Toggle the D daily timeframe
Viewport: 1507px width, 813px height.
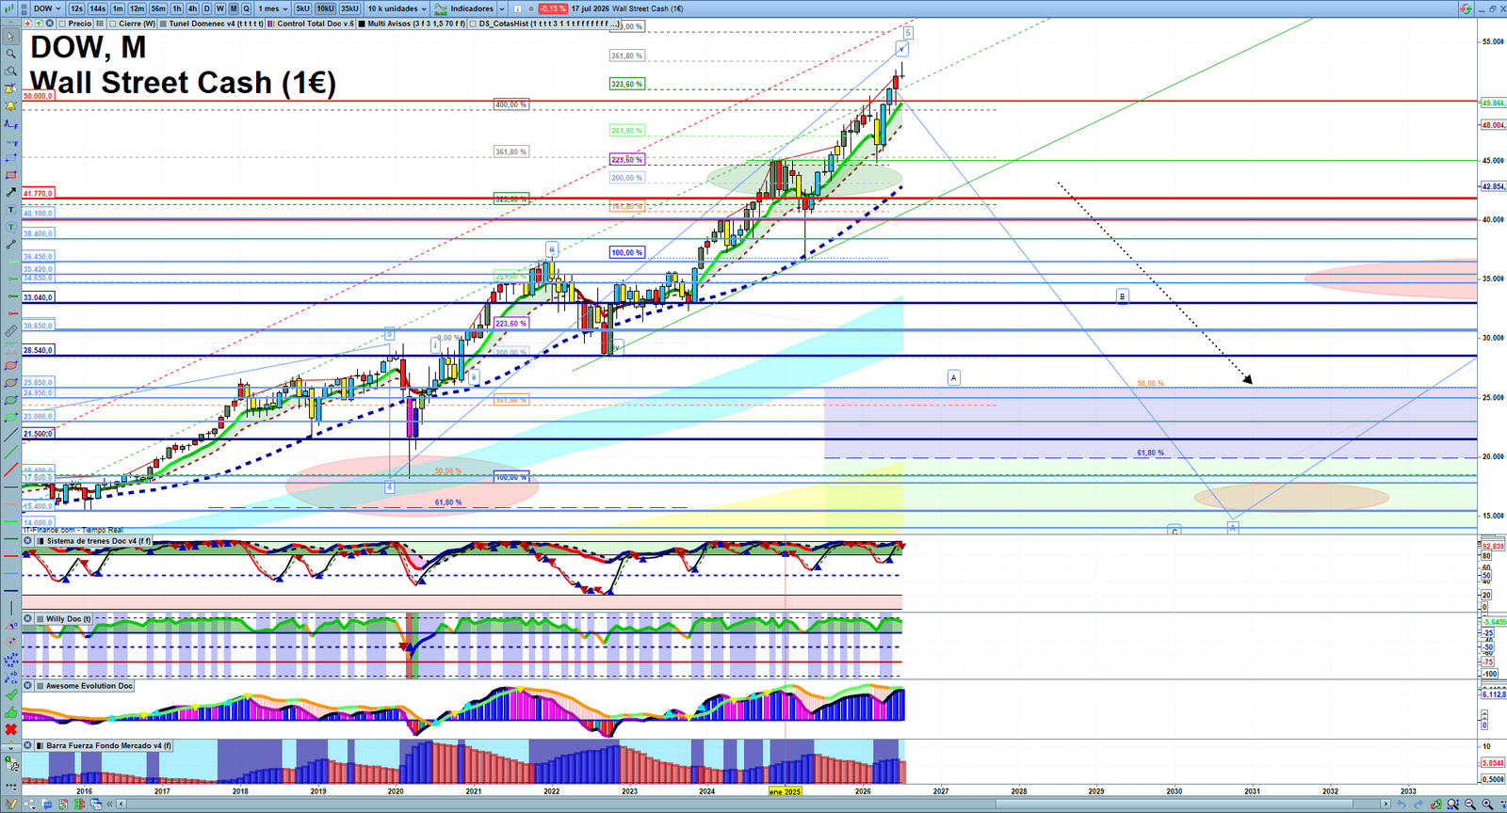[x=206, y=8]
